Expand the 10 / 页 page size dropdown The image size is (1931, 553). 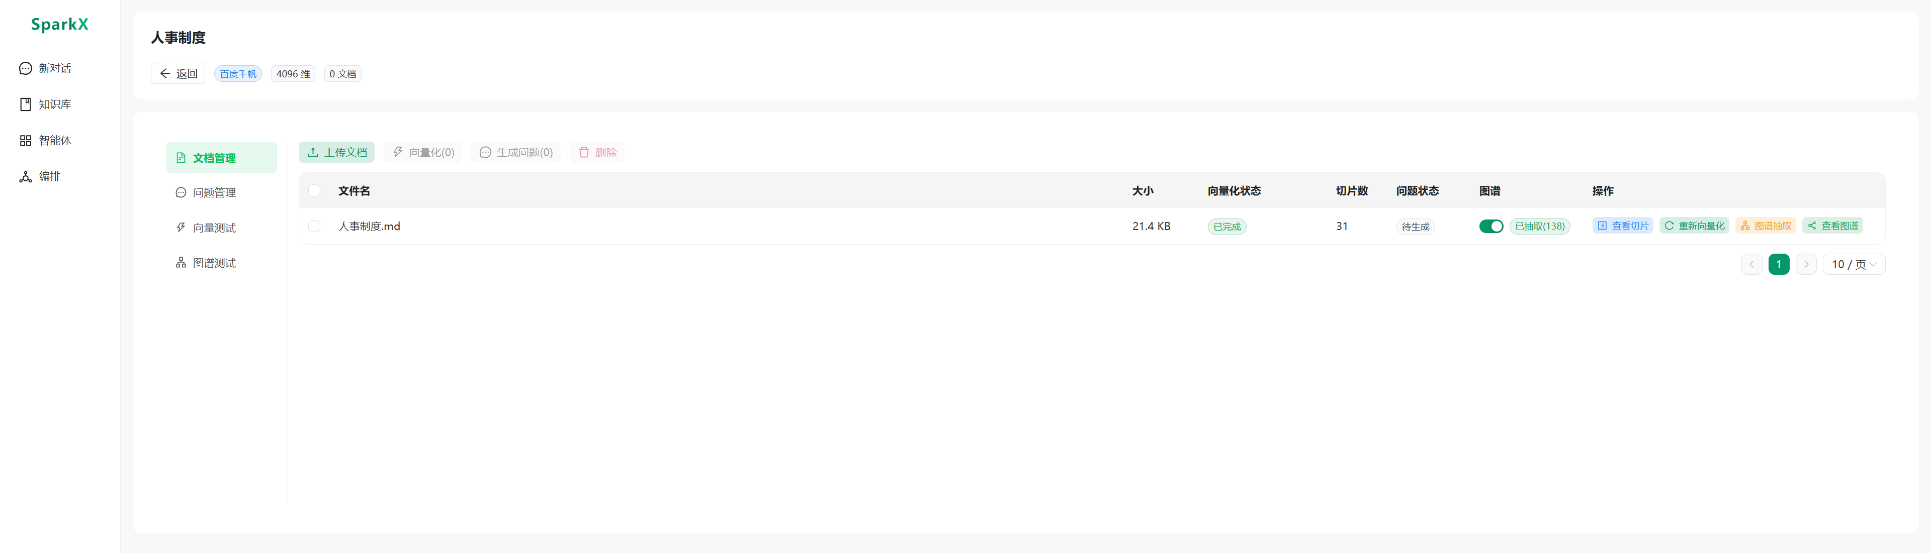click(x=1854, y=264)
